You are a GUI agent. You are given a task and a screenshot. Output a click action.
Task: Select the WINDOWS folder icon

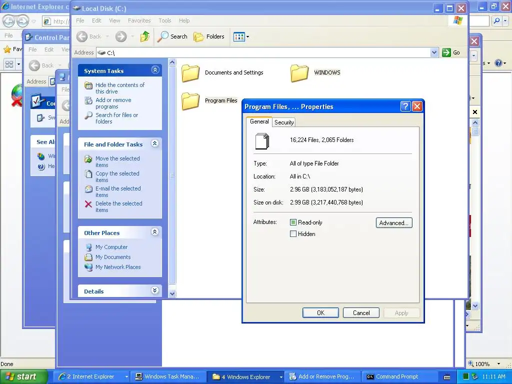[x=299, y=73]
